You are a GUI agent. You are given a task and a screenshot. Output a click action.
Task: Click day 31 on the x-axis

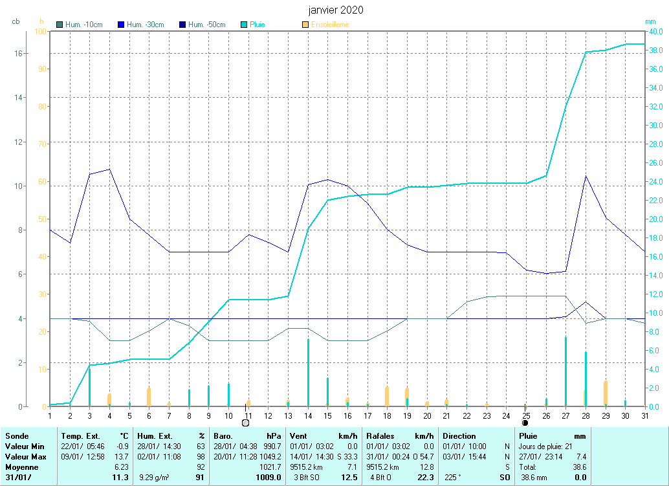pos(644,415)
